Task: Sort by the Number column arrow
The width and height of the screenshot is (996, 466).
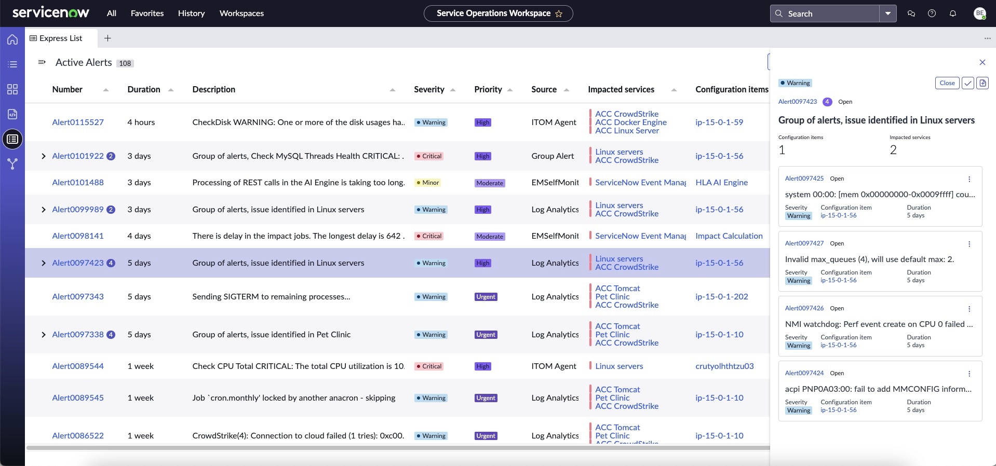Action: click(x=106, y=90)
